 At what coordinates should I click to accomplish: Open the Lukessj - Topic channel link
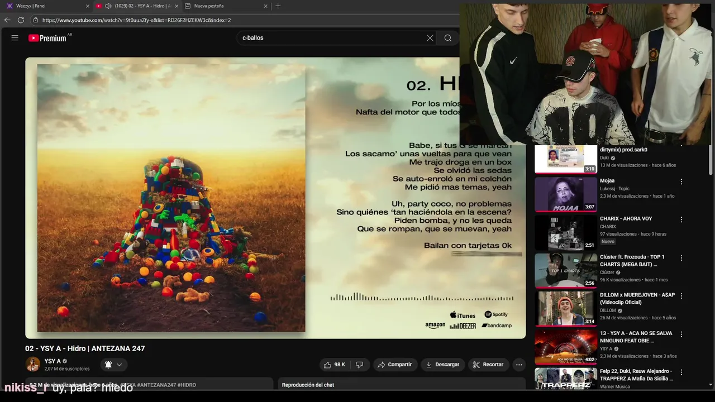click(x=614, y=189)
